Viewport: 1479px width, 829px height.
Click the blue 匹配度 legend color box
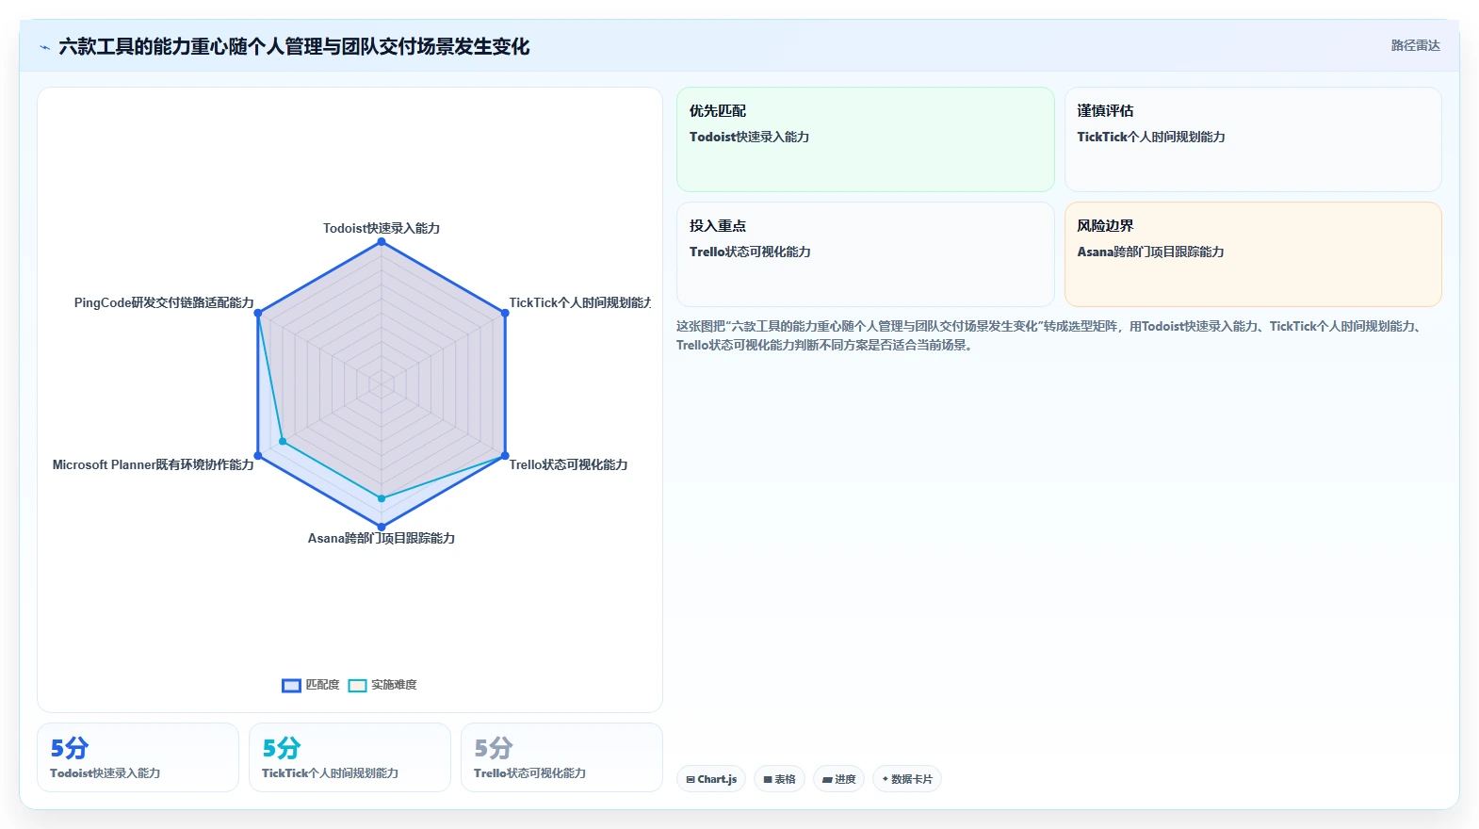coord(291,686)
